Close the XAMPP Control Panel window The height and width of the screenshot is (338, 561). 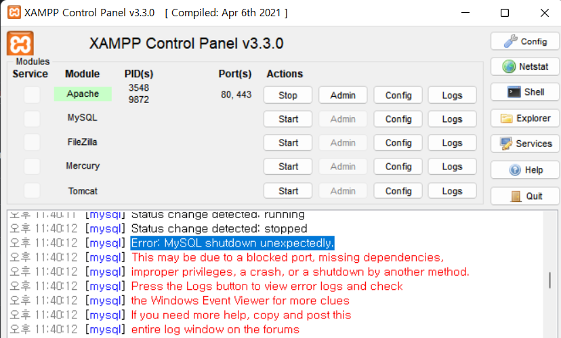point(545,12)
